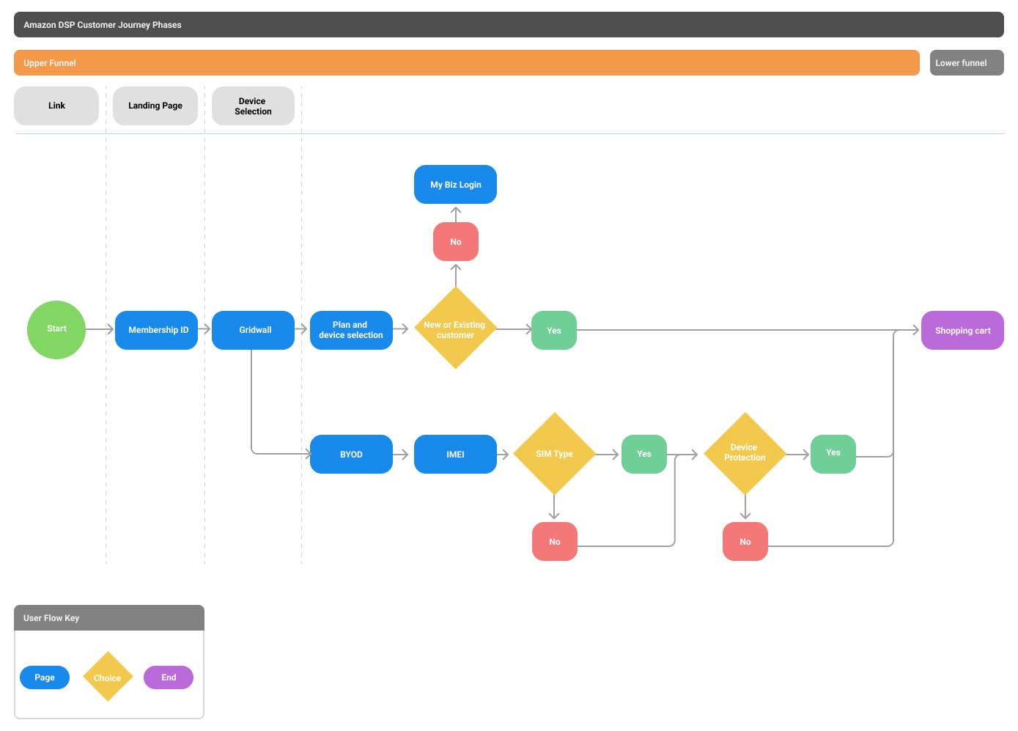Select the Lower funnel gray label
This screenshot has height=731, width=1018.
click(967, 63)
